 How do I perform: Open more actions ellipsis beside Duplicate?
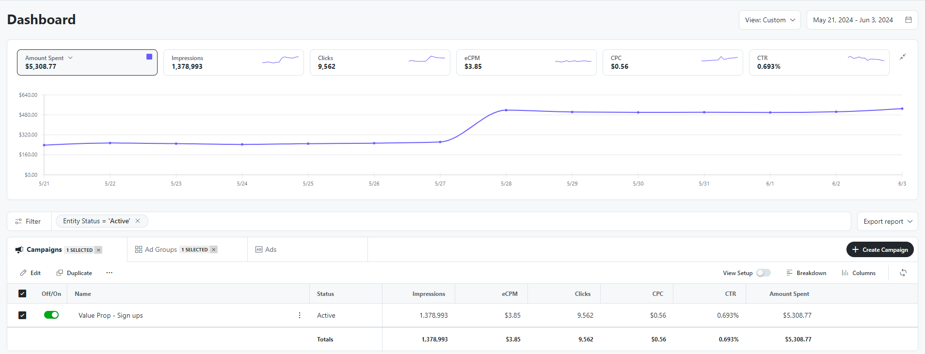110,273
